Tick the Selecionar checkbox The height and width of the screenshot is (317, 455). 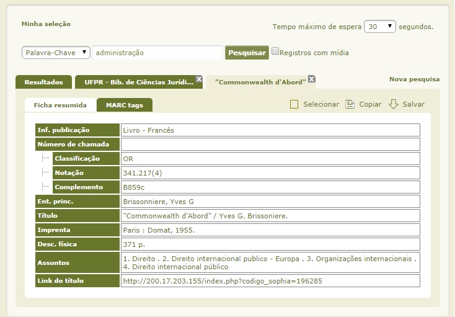(x=294, y=104)
